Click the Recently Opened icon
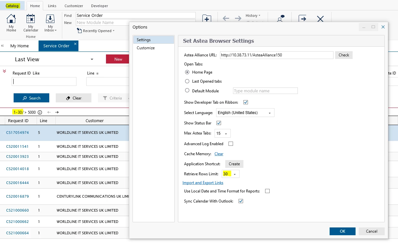The height and width of the screenshot is (243, 398). click(x=79, y=31)
